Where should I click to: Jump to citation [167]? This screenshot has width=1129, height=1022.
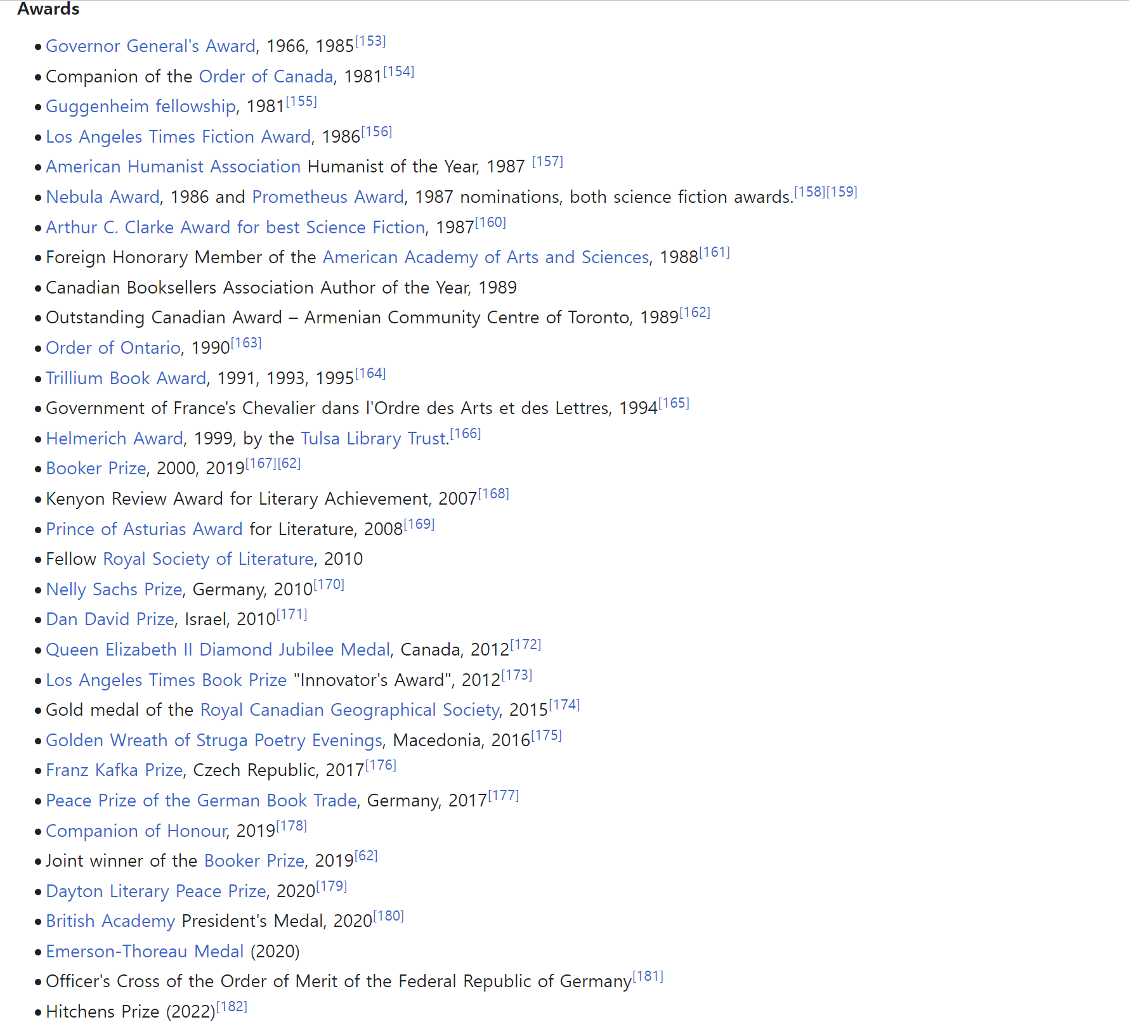(261, 463)
